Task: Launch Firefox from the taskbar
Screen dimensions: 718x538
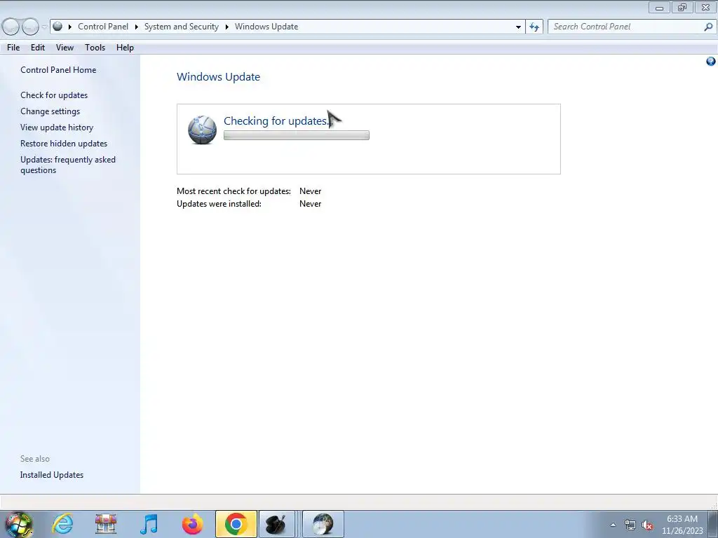Action: (192, 524)
